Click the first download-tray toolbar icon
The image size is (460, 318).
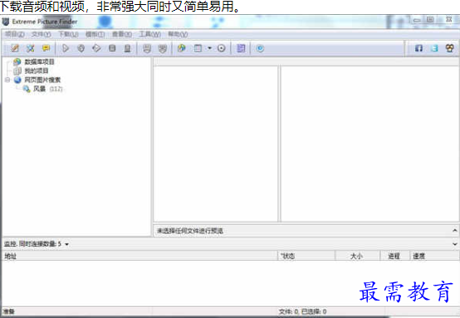[147, 48]
